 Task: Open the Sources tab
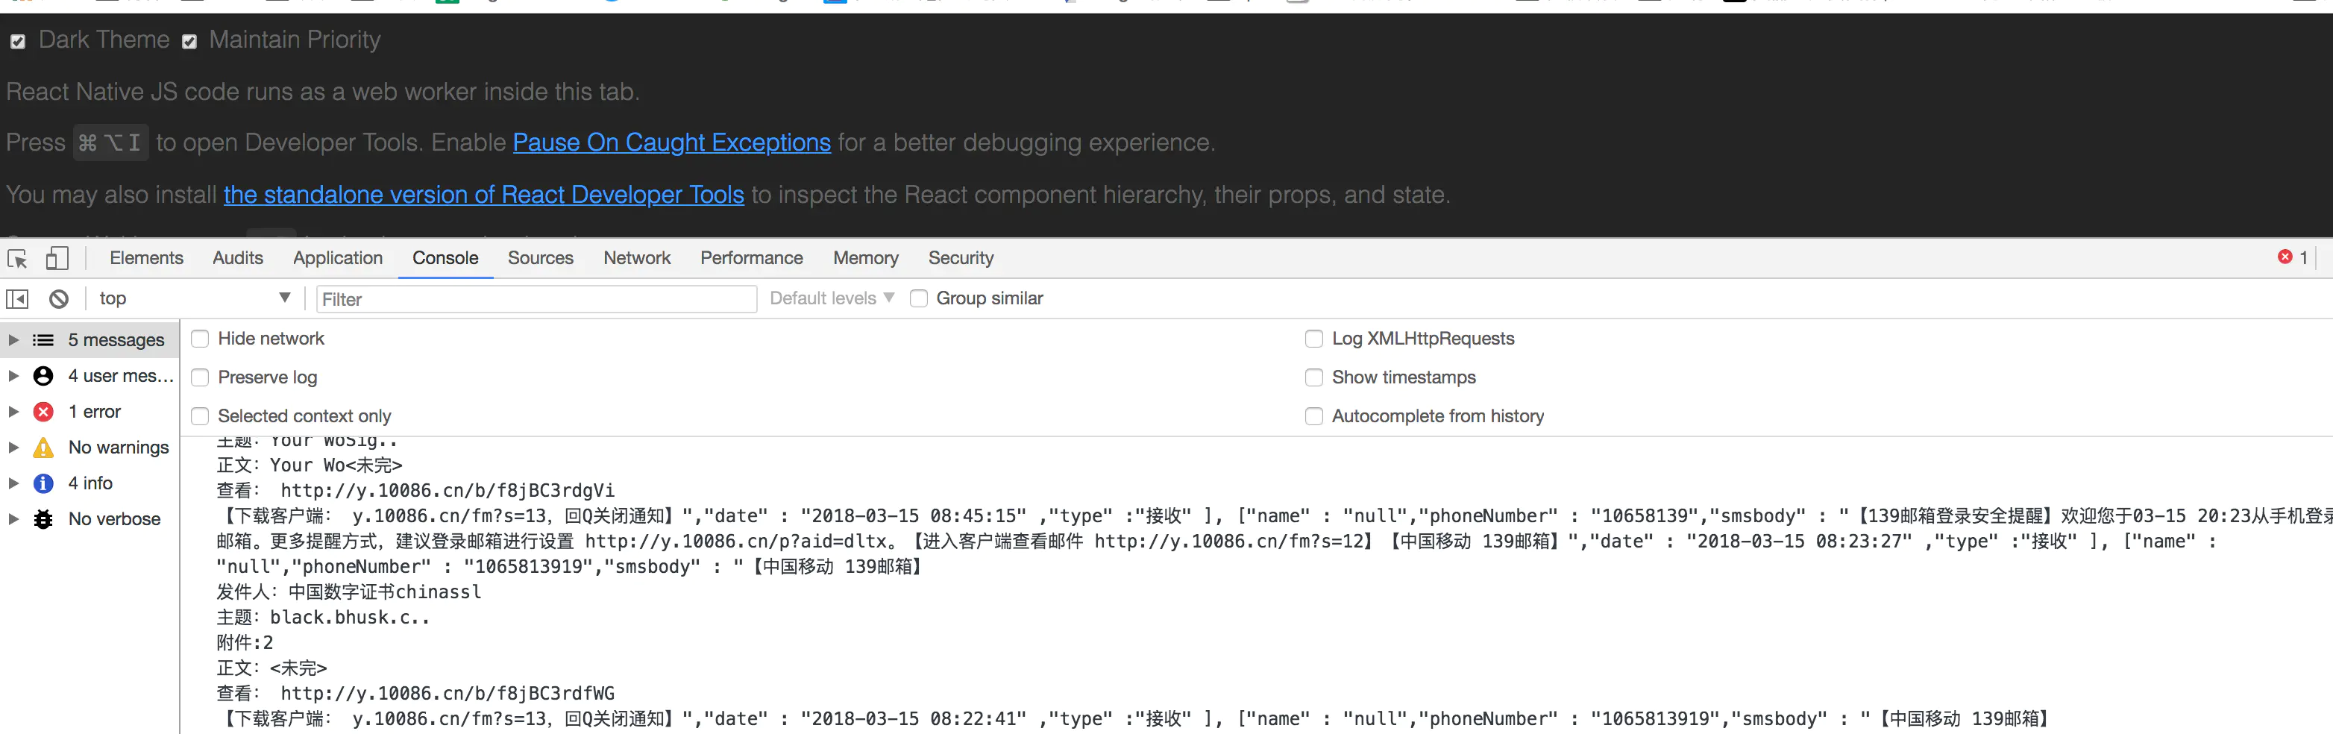click(540, 258)
